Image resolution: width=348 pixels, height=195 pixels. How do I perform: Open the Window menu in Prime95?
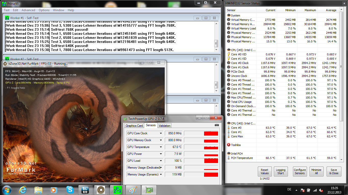coord(59,10)
